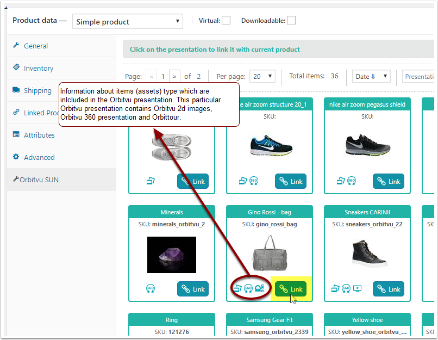The width and height of the screenshot is (438, 340).
Task: Click the 360 icon on Sneakers CARINII card
Action: [x=346, y=288]
